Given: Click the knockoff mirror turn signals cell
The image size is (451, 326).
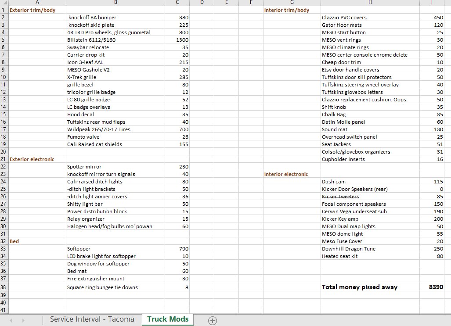Looking at the screenshot, I should (115, 174).
